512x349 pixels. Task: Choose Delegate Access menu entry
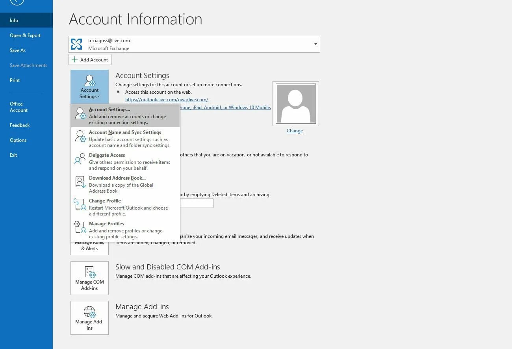pos(125,162)
